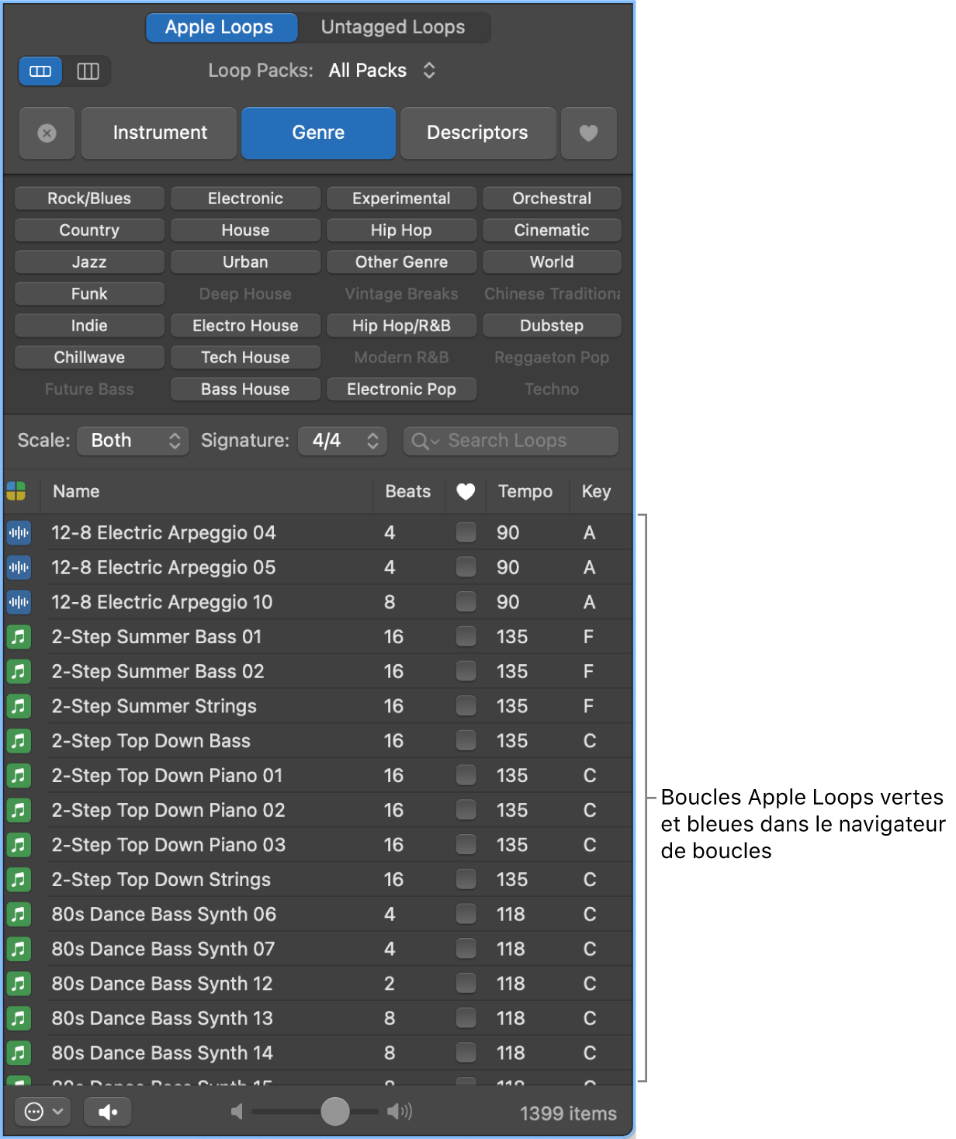Show favorites with the heart button

[589, 133]
